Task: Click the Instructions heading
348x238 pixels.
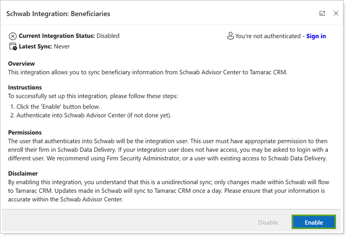Action: pyautogui.click(x=25, y=88)
